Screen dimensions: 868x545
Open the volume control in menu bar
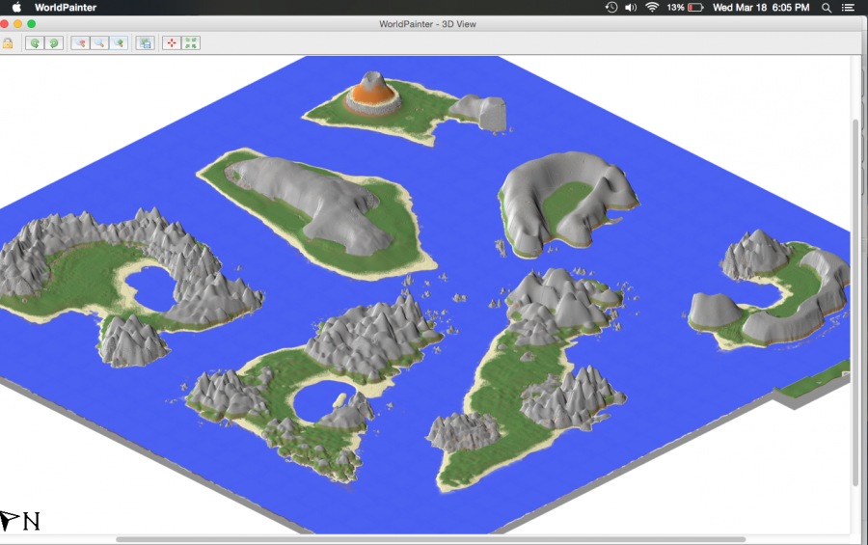[631, 7]
